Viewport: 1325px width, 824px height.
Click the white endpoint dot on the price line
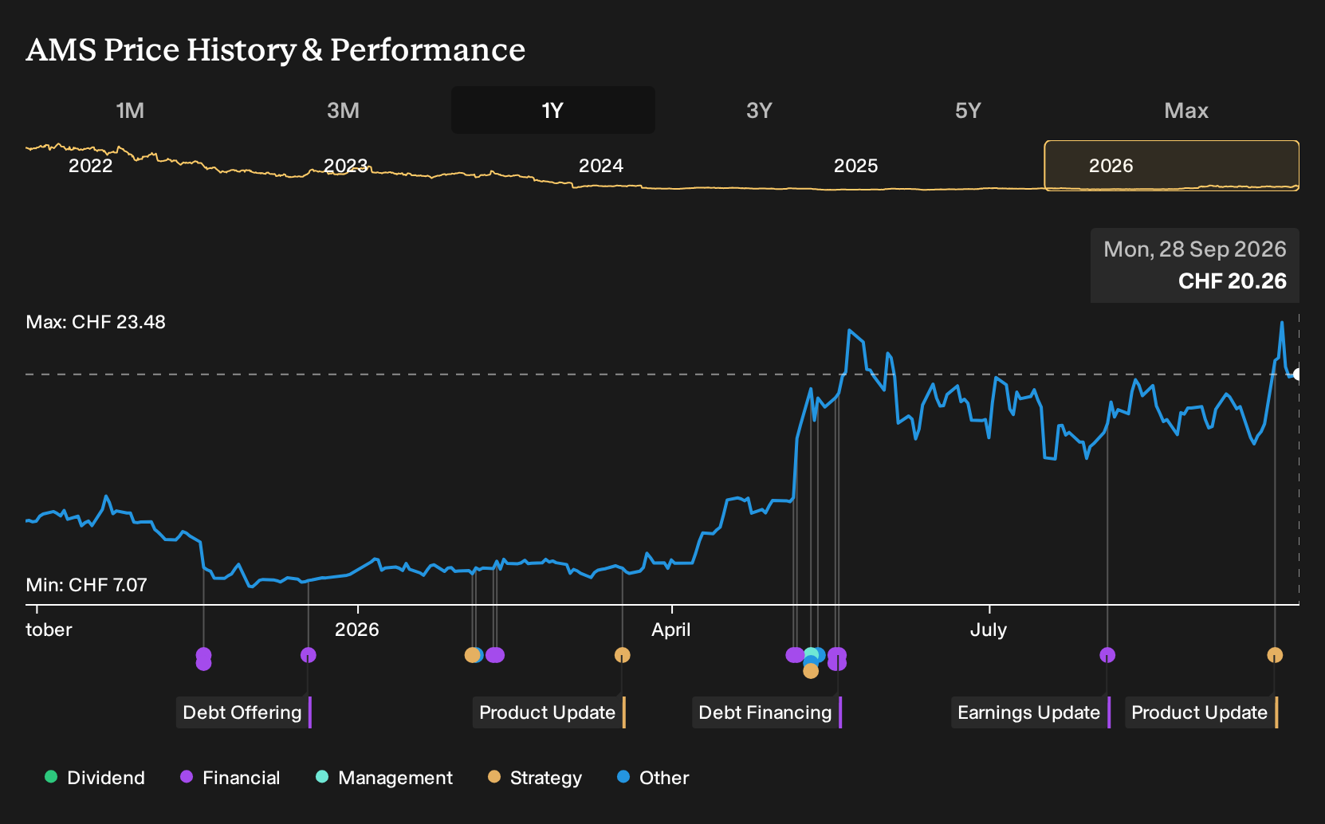(1298, 374)
